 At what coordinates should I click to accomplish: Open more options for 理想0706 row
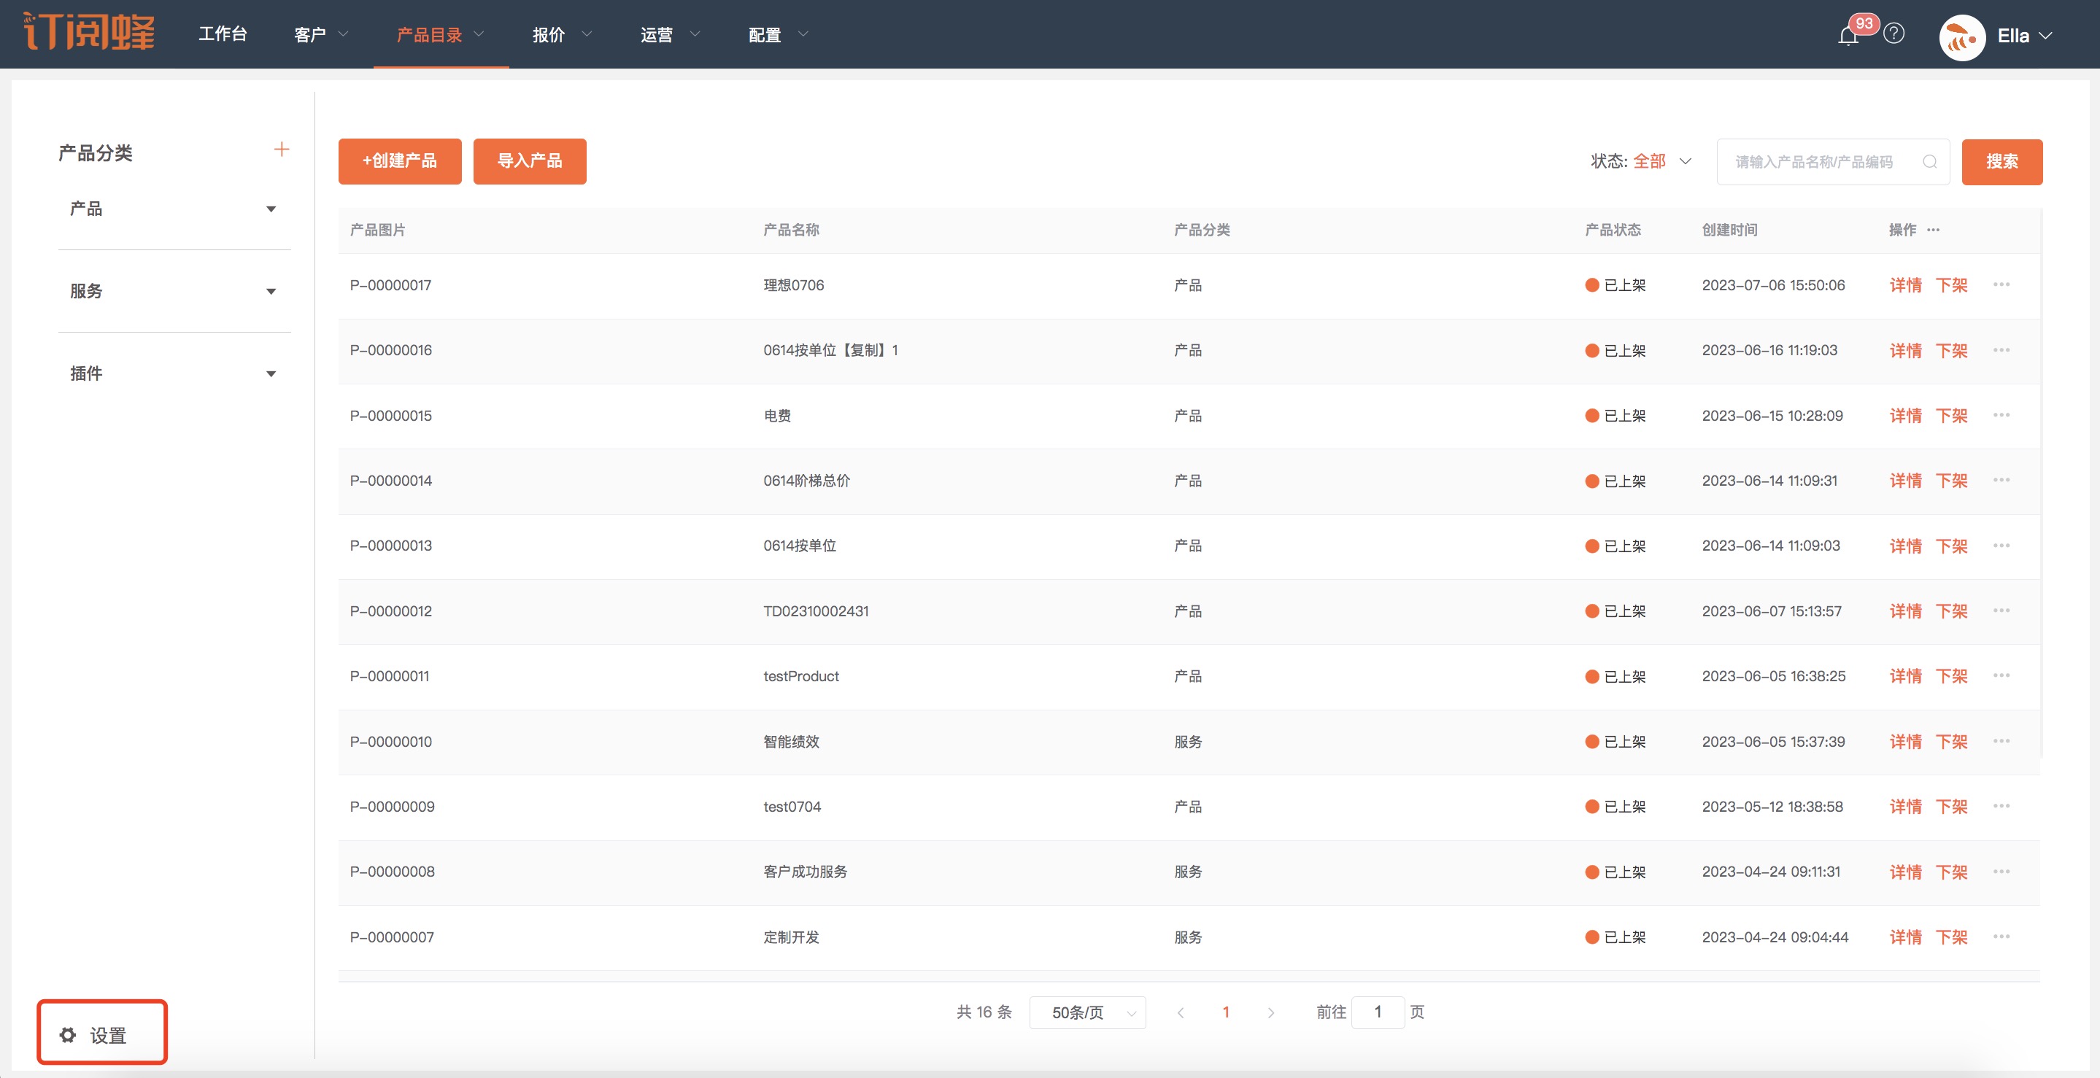coord(2001,285)
